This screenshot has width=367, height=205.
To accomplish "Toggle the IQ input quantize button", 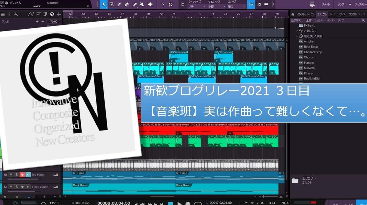I will tap(183, 5).
